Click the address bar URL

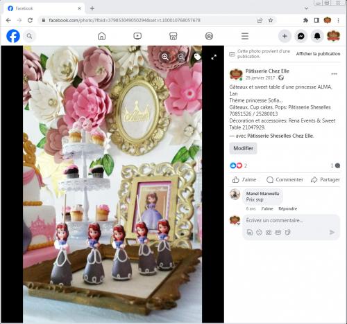tap(124, 20)
